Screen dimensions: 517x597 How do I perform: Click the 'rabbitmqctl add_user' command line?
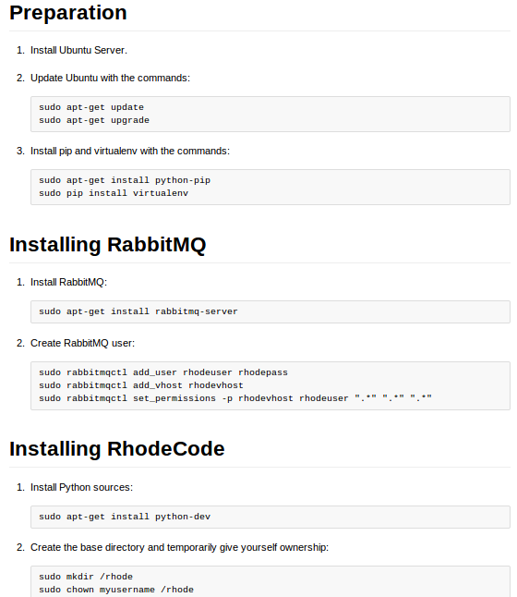[x=163, y=372]
